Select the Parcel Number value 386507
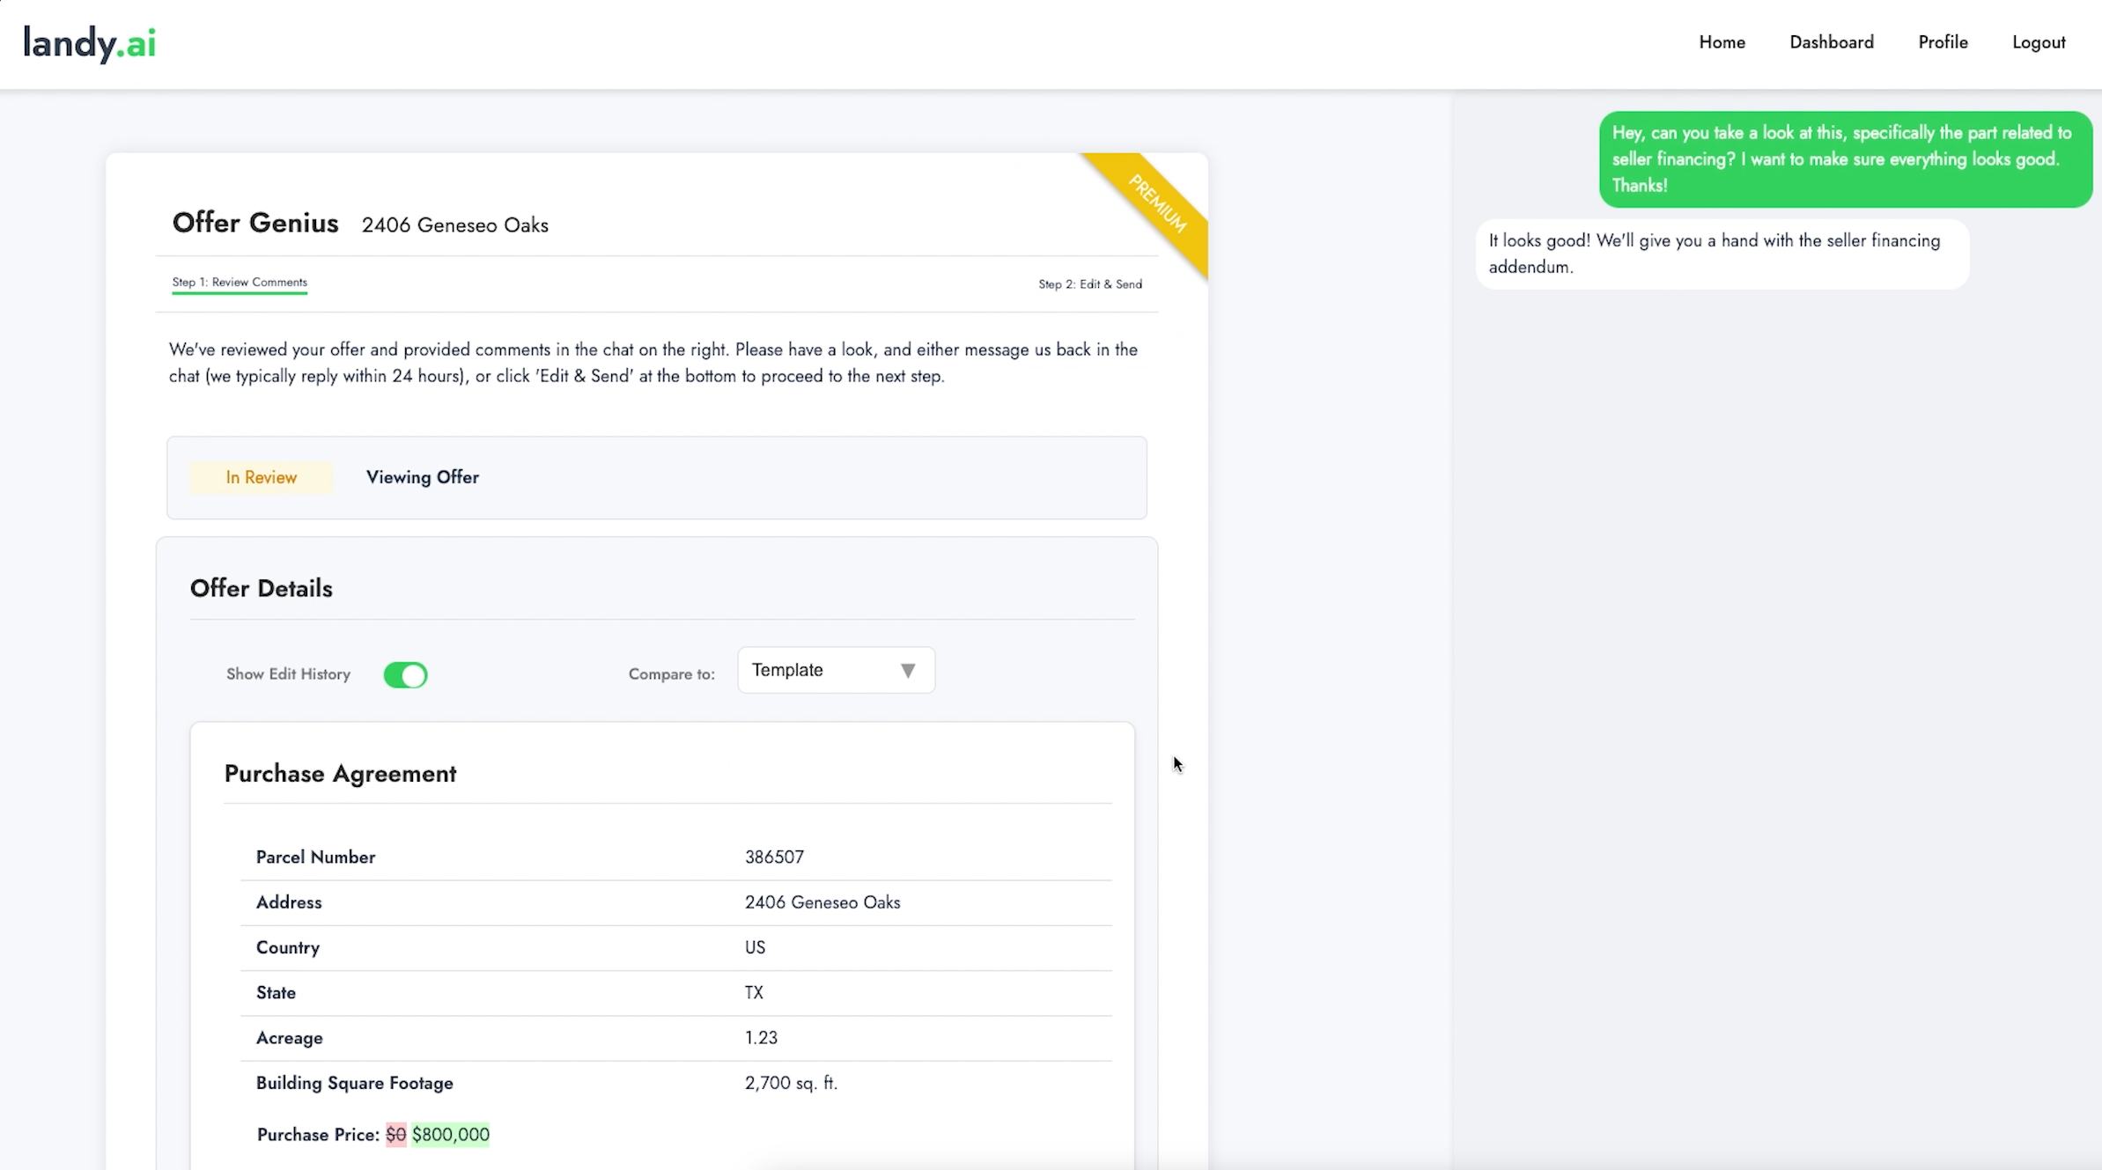2102x1170 pixels. point(774,857)
